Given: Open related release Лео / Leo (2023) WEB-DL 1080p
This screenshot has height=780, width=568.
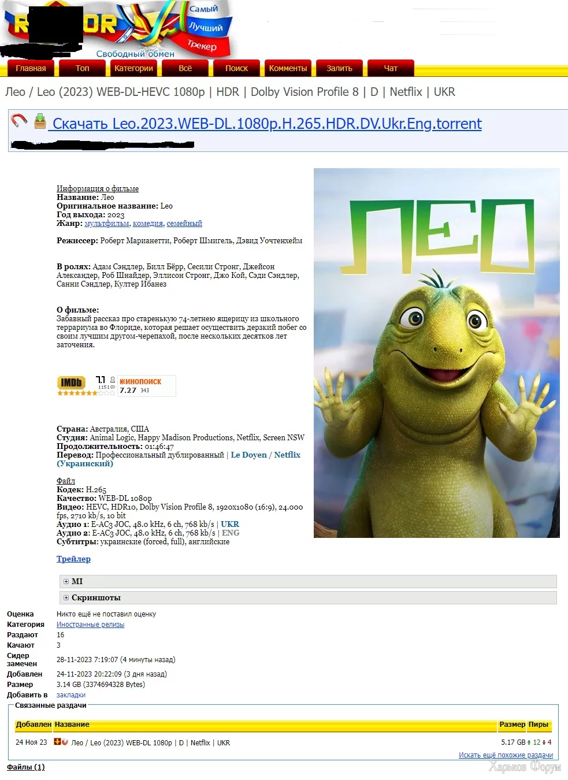Looking at the screenshot, I should [151, 743].
